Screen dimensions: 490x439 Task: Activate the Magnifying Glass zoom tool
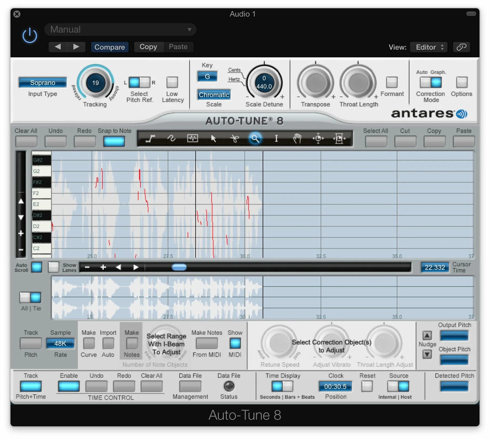coord(255,138)
